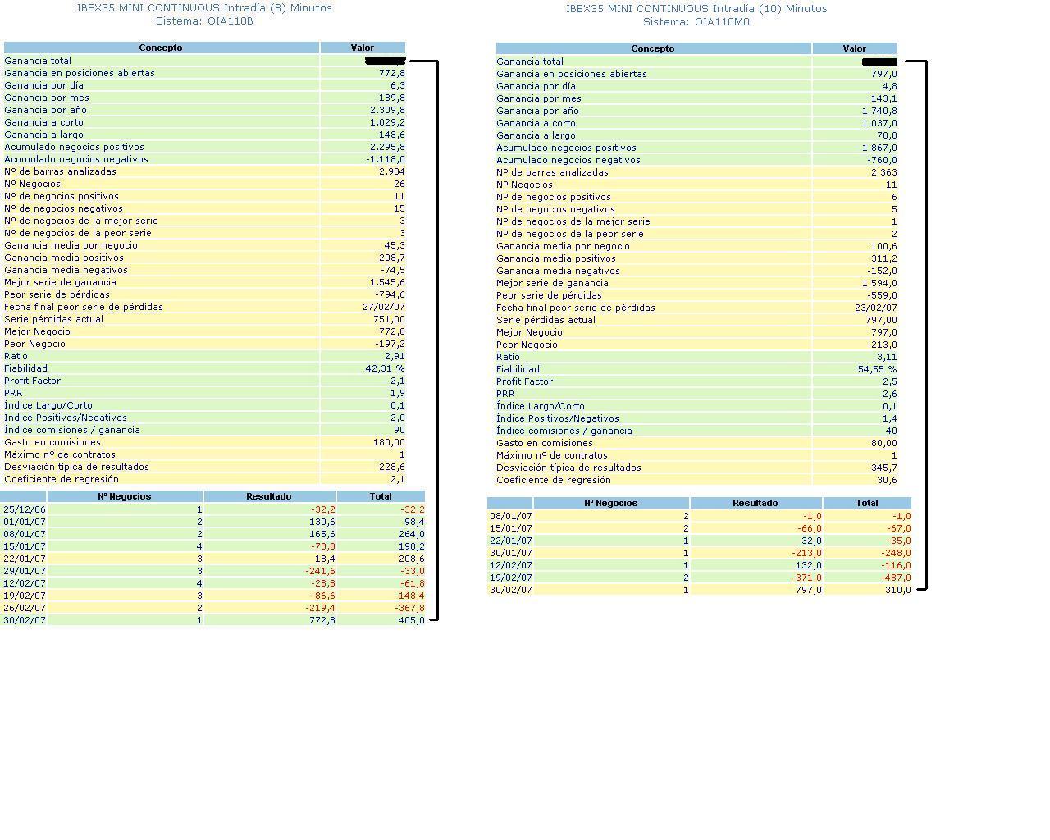Select the Ganancia a corto value 1.037,0
This screenshot has height=840, width=1050.
coord(879,123)
